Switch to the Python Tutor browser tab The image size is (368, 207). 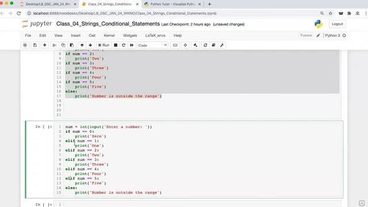pyautogui.click(x=172, y=4)
